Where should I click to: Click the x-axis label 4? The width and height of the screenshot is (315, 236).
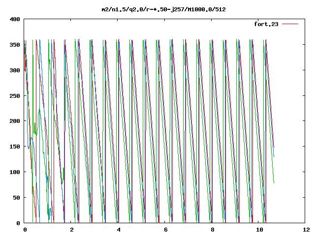pyautogui.click(x=119, y=230)
